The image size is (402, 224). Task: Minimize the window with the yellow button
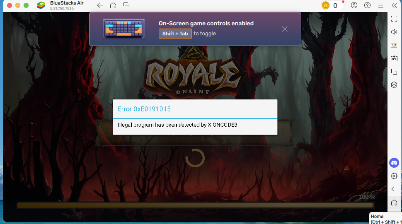click(x=18, y=5)
